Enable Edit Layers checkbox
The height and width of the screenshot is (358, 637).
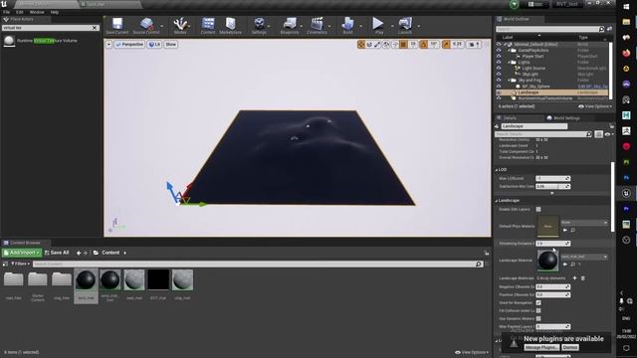pyautogui.click(x=538, y=210)
